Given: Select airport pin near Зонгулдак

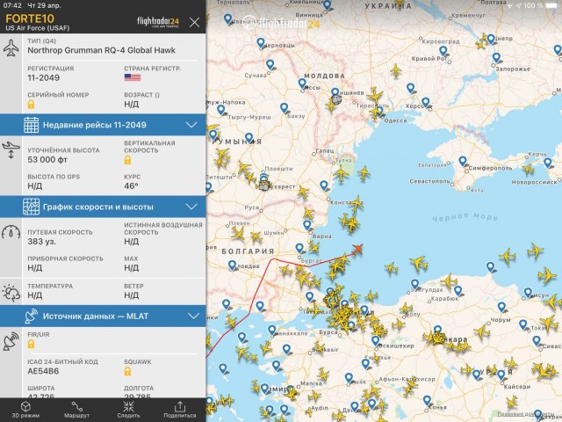Looking at the screenshot, I should 414,285.
